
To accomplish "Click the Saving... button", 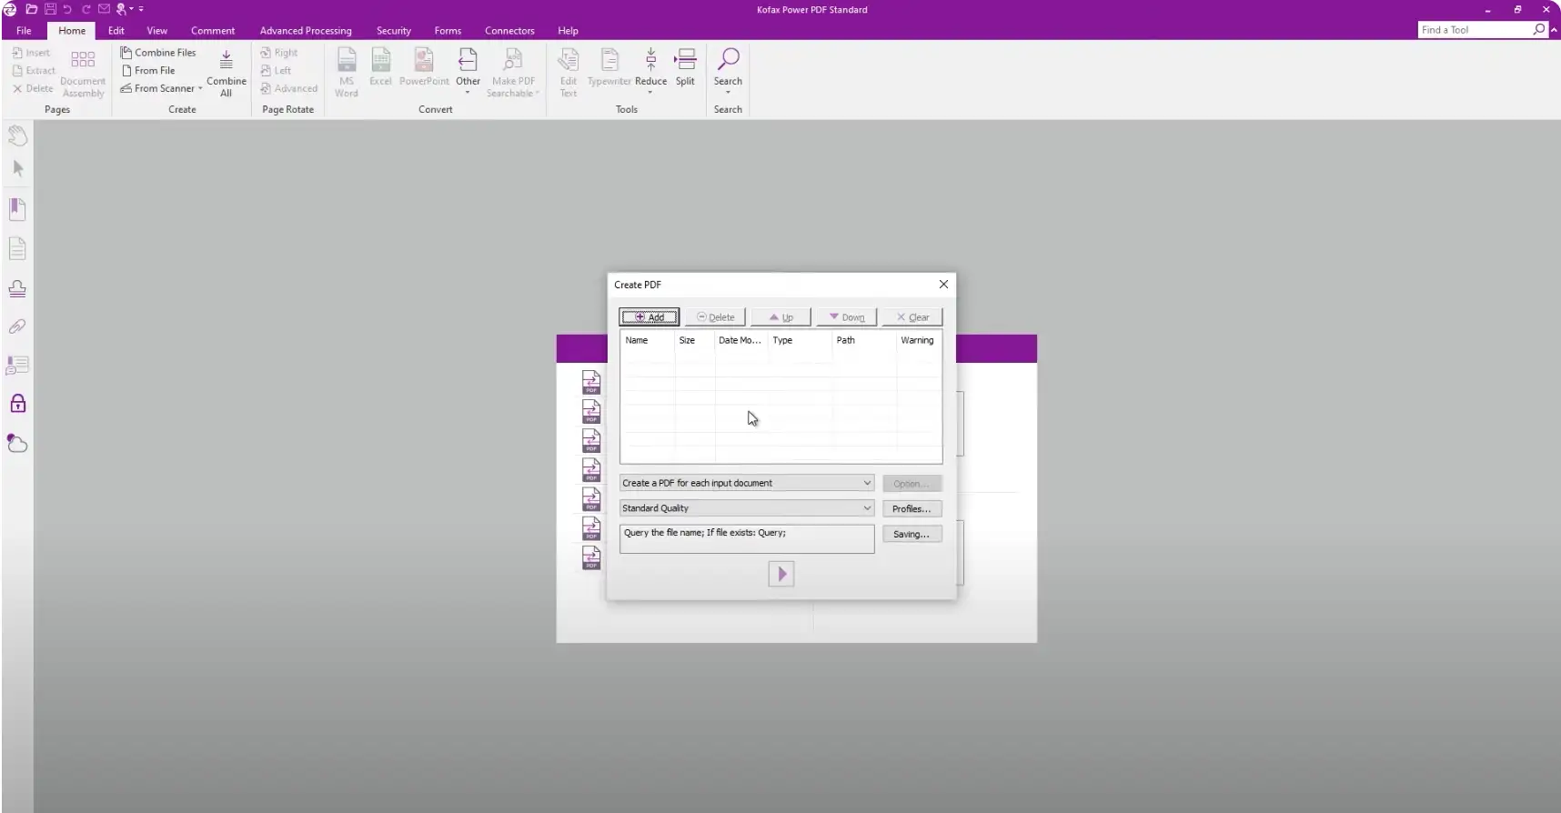I will click(x=911, y=534).
